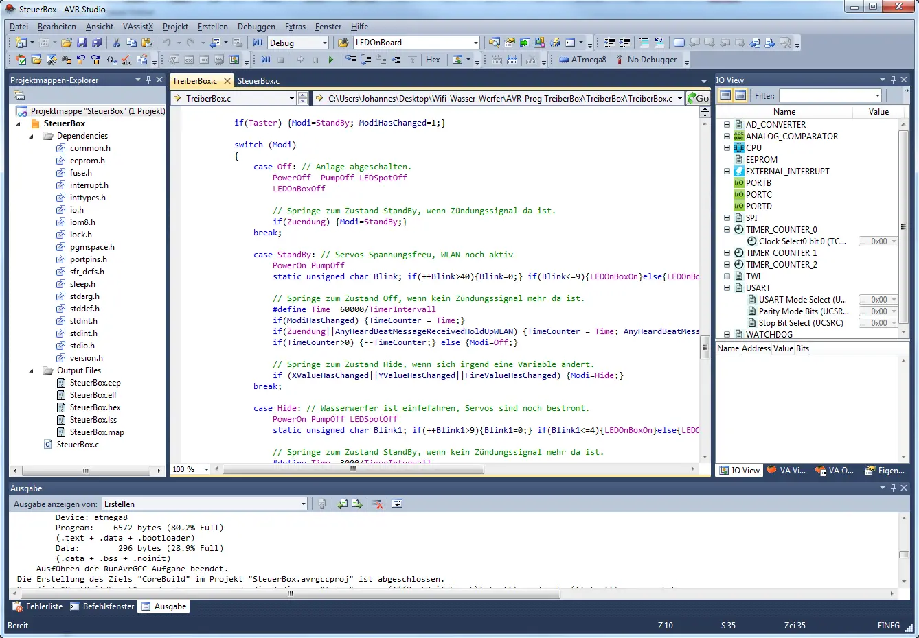Click the Cut icon in the toolbar
919x638 pixels.
pyautogui.click(x=115, y=43)
